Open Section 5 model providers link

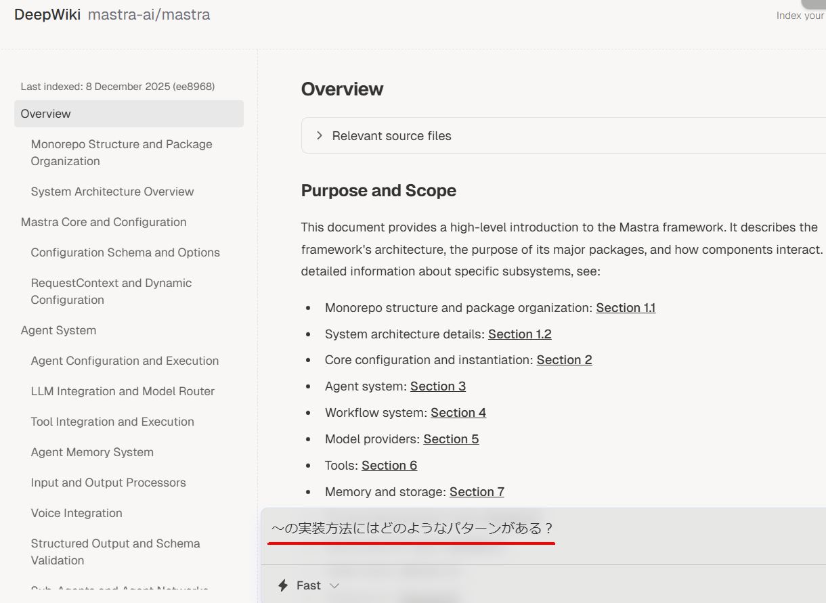click(452, 439)
